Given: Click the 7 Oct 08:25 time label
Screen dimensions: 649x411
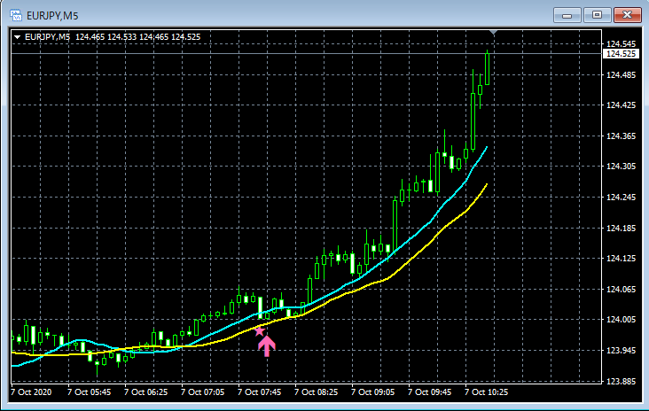Looking at the screenshot, I should pos(316,392).
